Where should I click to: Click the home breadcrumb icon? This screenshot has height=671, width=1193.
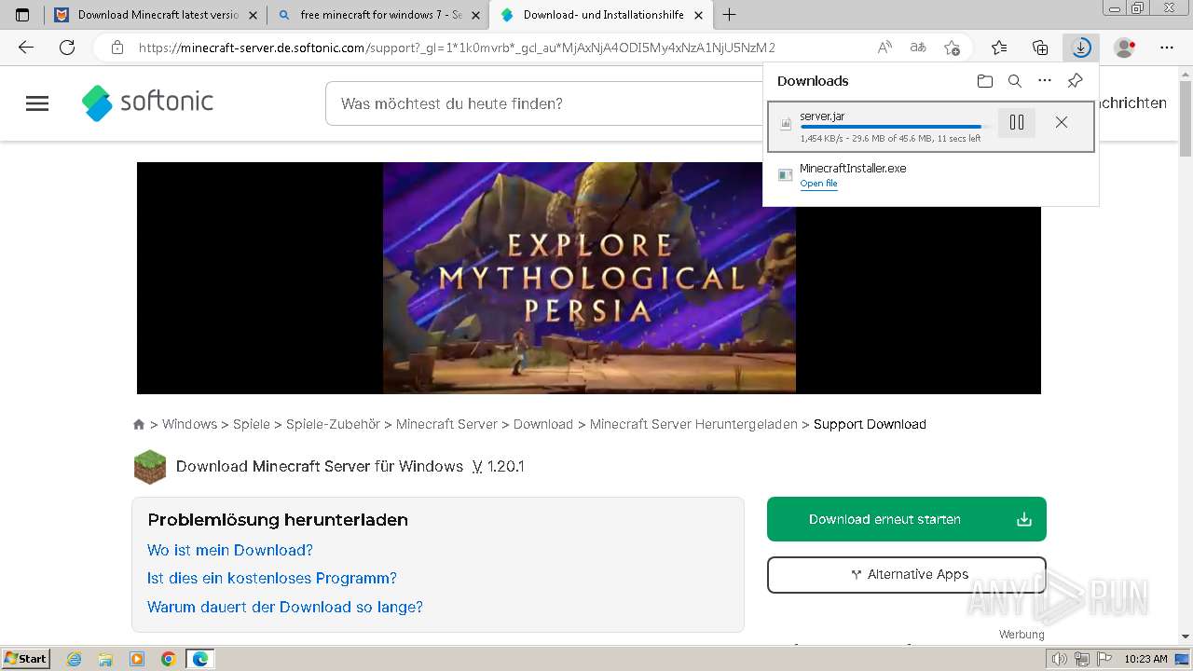[139, 424]
